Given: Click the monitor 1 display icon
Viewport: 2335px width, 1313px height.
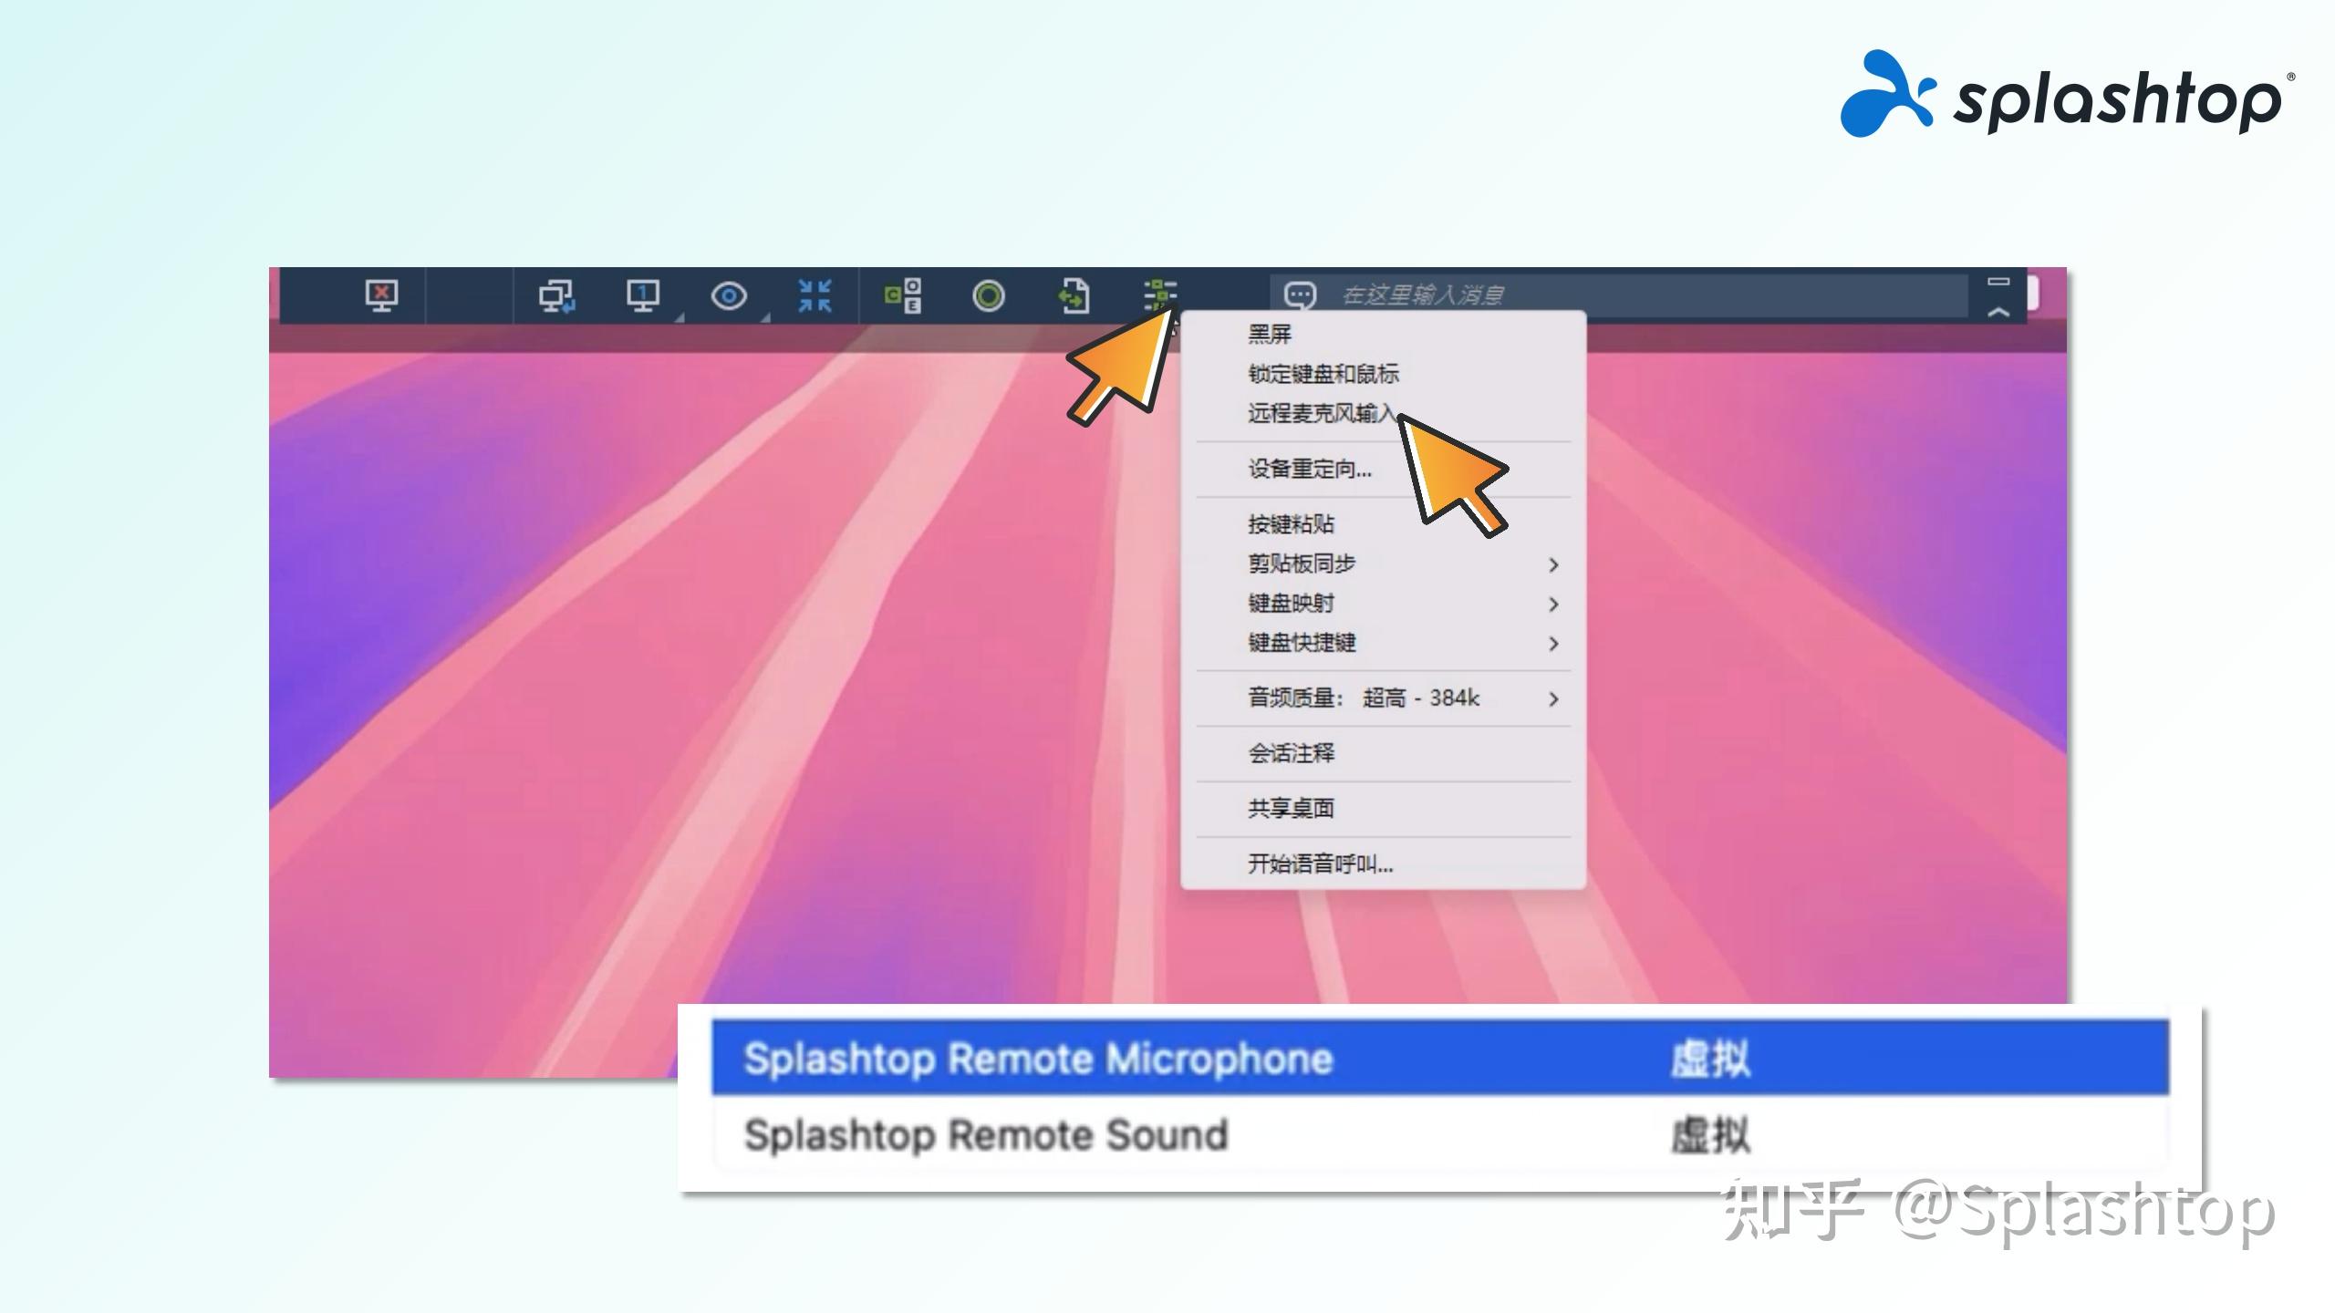Looking at the screenshot, I should [x=644, y=295].
